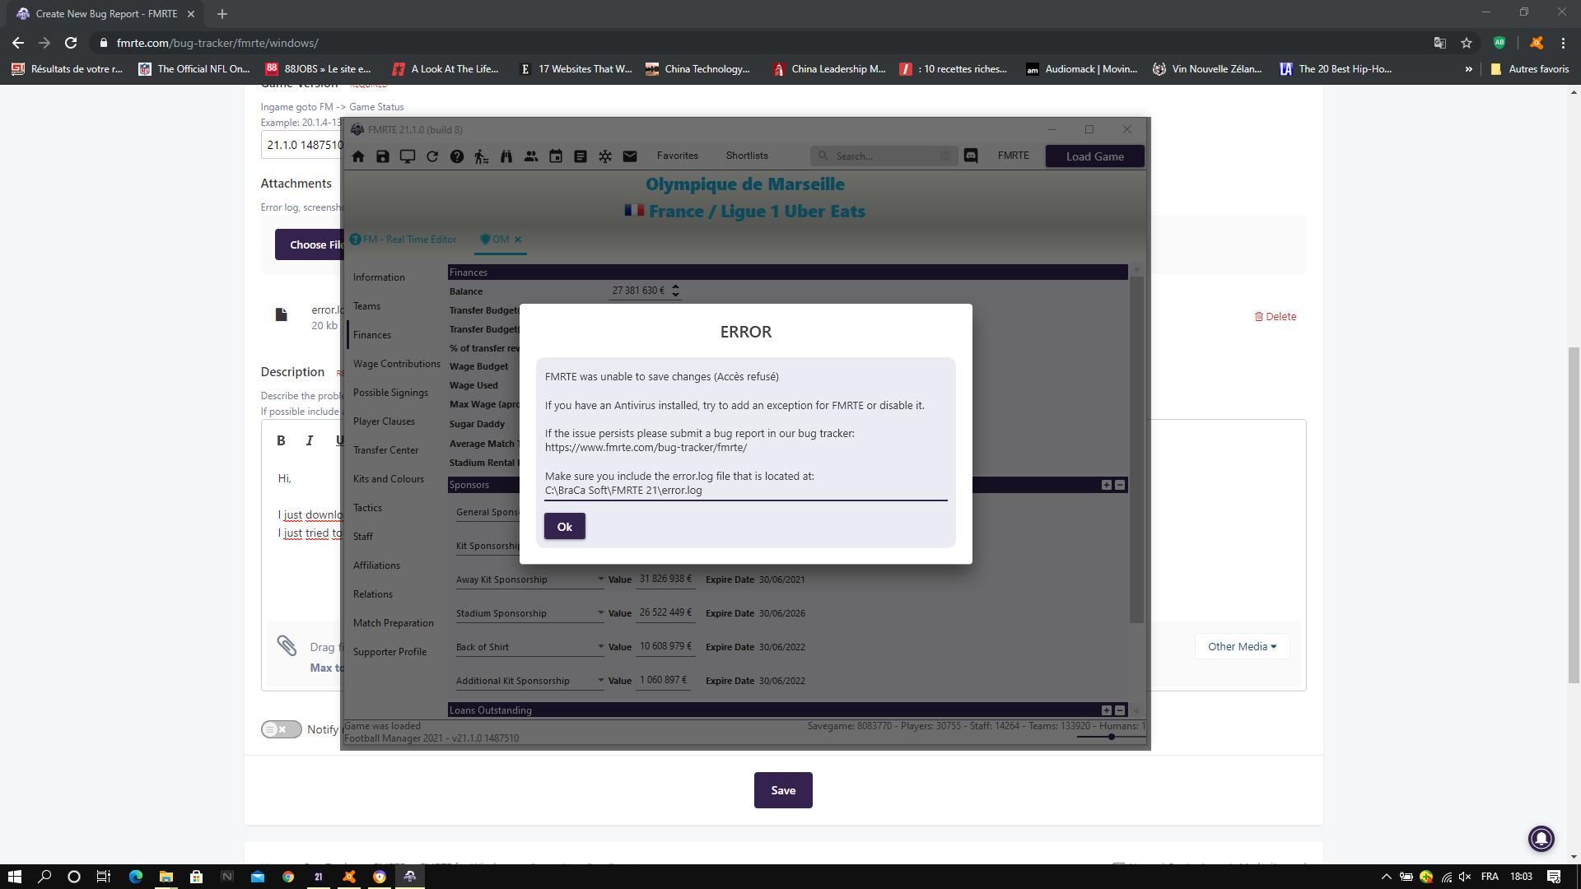Open the calendar icon in FMRTE toolbar

tap(556, 156)
